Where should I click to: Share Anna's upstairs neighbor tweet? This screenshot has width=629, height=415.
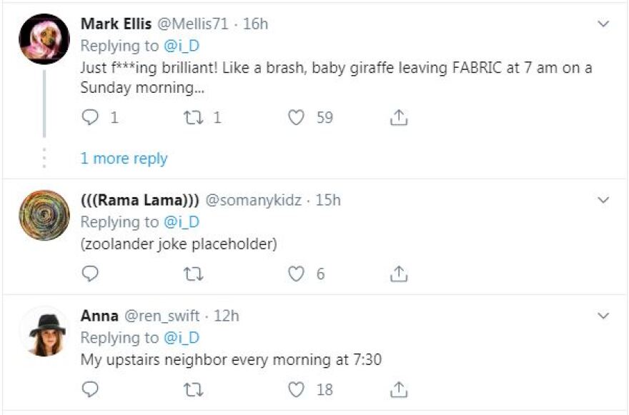(x=399, y=389)
